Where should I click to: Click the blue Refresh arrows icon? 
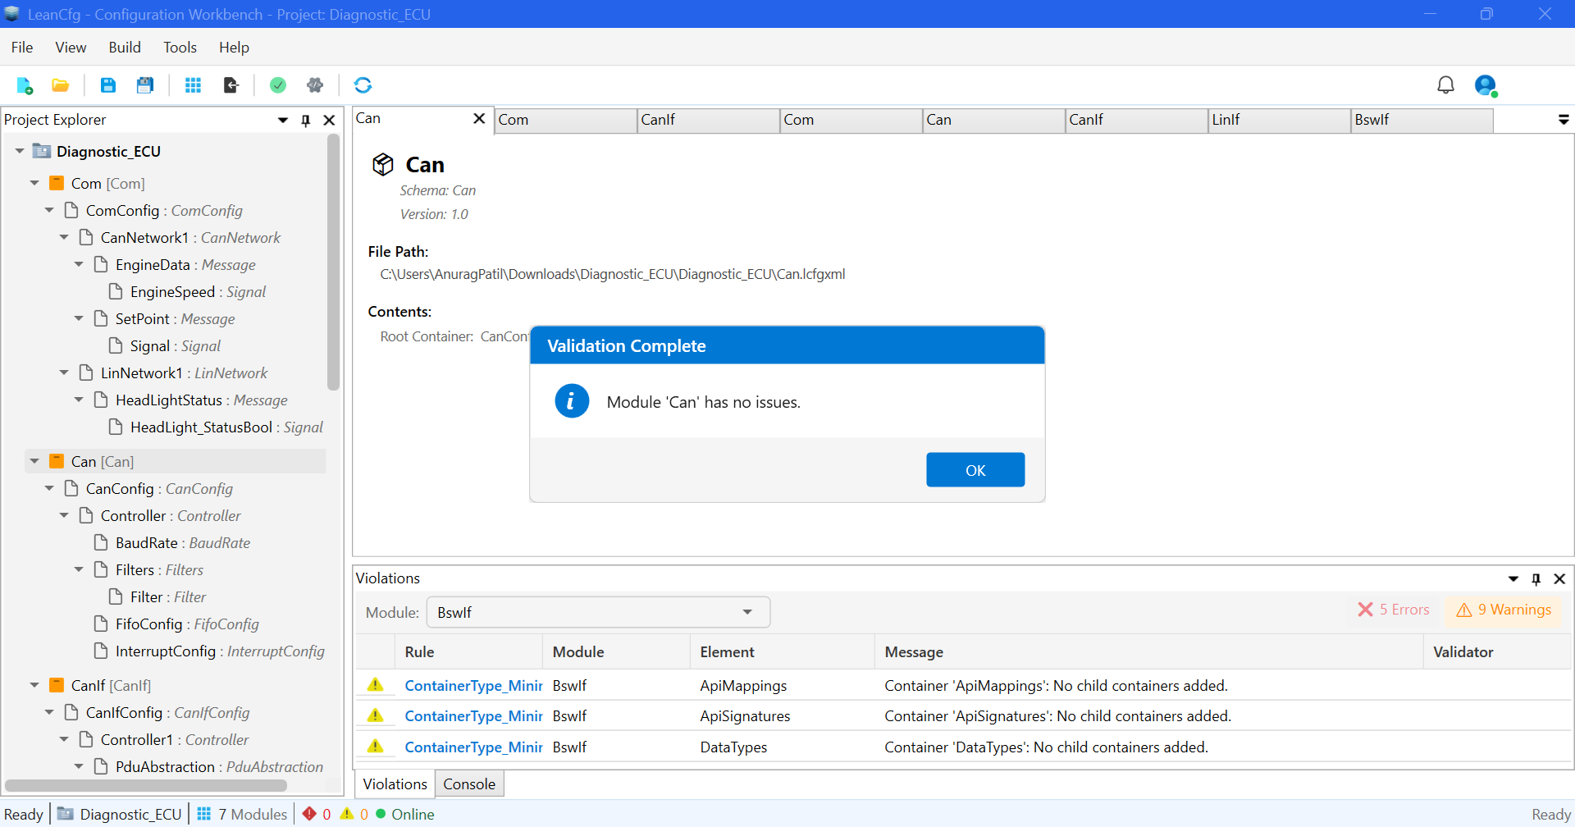coord(363,85)
